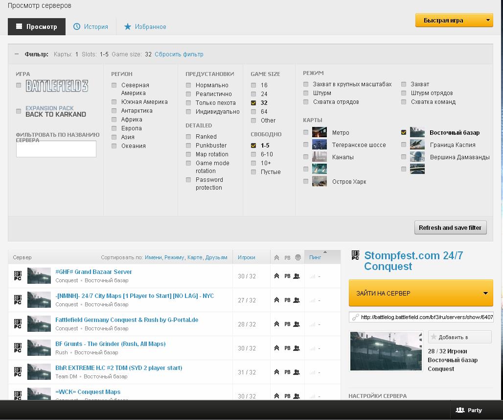Sort by the Ranked chevron column header icon
503x420 pixels.
pyautogui.click(x=276, y=257)
